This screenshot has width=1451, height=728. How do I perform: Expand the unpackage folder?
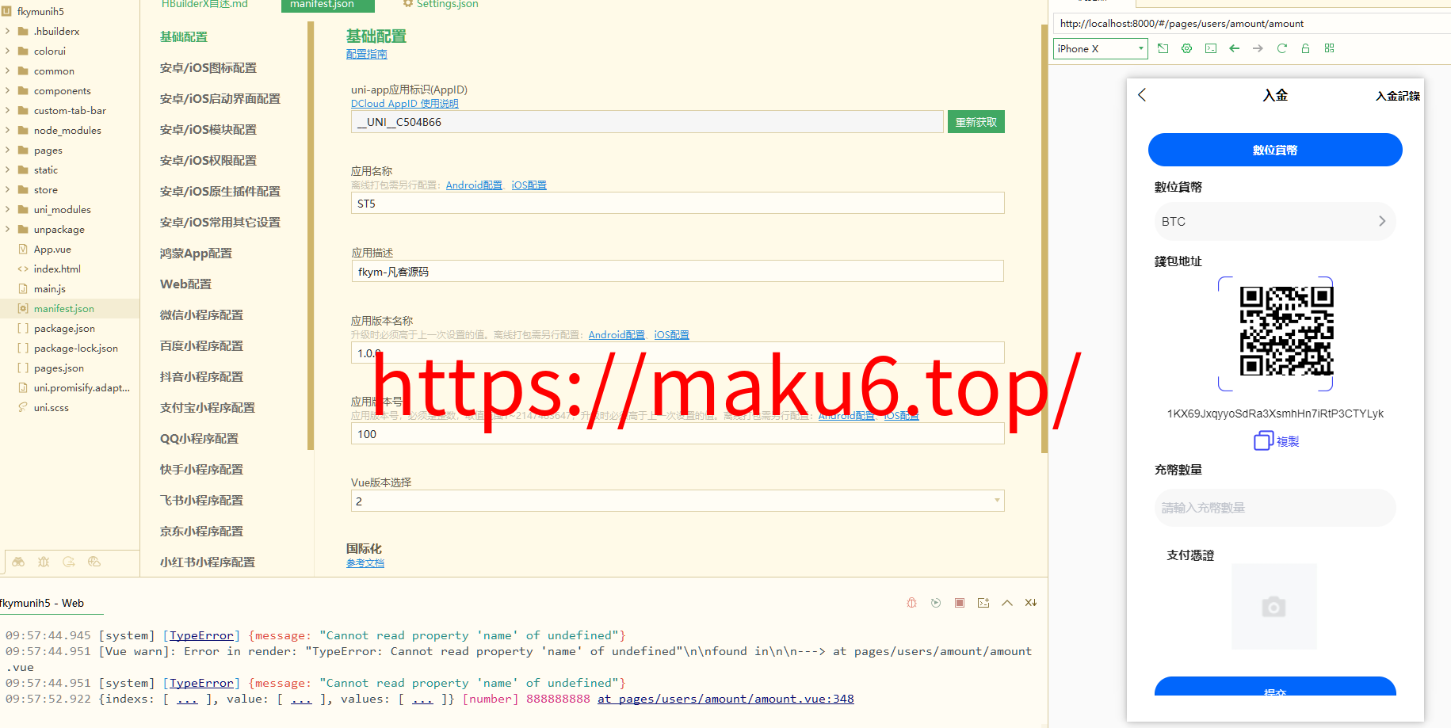[x=8, y=229]
